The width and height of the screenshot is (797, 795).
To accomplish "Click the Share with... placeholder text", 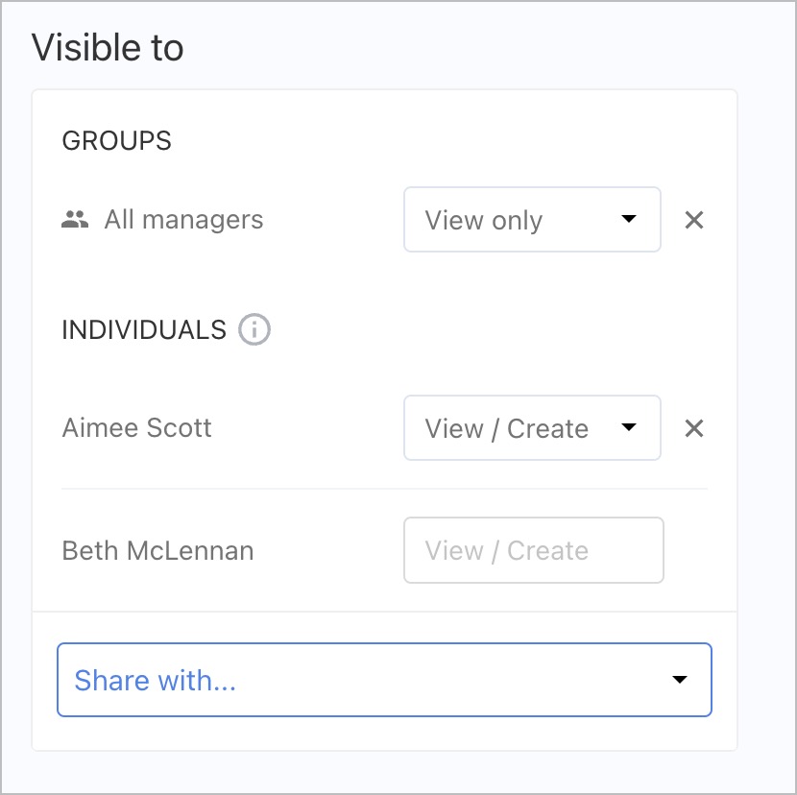I will (156, 680).
